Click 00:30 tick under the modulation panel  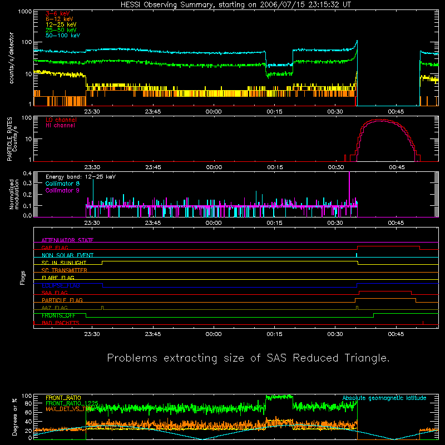tap(335, 223)
